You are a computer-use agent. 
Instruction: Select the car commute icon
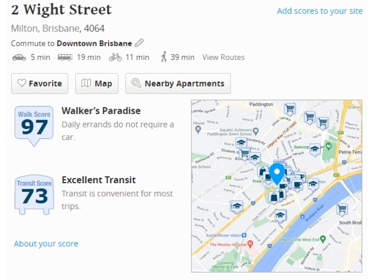pyautogui.click(x=19, y=57)
